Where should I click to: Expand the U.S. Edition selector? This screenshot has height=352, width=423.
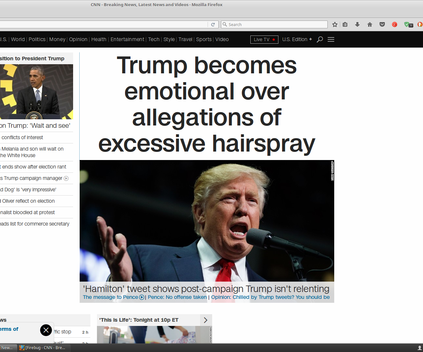point(297,39)
